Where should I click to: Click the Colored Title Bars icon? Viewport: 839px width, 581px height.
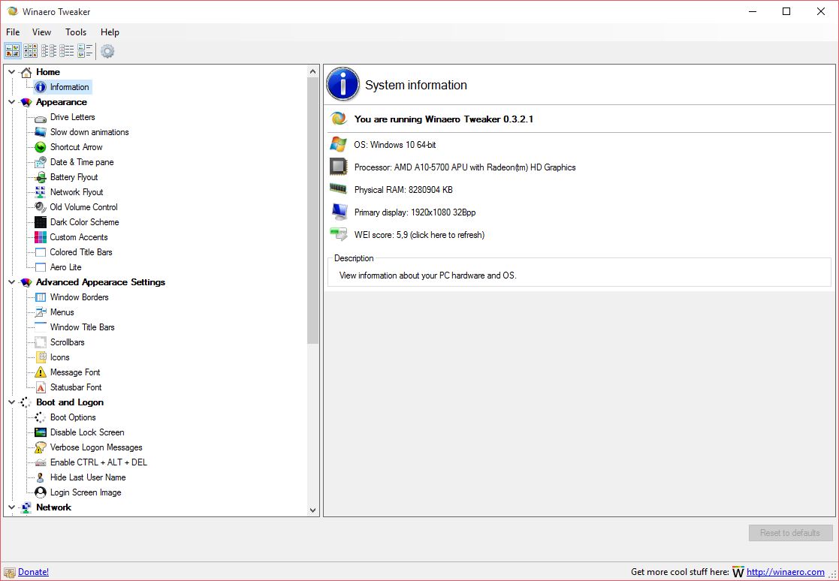(41, 251)
